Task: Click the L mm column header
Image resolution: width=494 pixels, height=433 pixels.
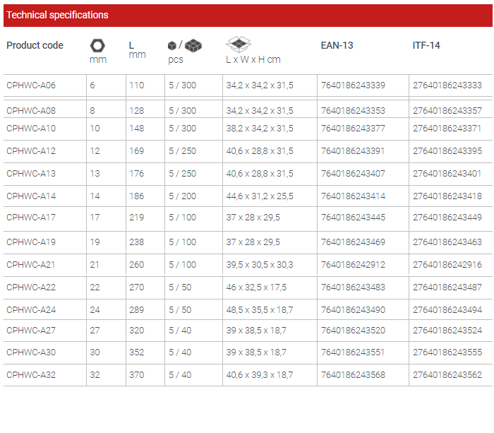Action: (x=137, y=49)
